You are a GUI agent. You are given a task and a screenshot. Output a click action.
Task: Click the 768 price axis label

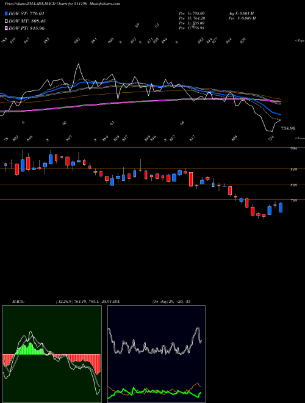pos(294,200)
